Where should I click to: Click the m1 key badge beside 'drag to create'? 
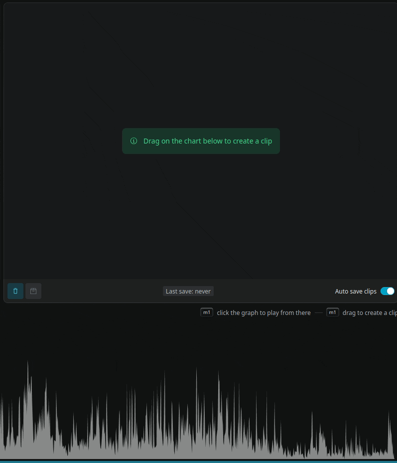333,312
